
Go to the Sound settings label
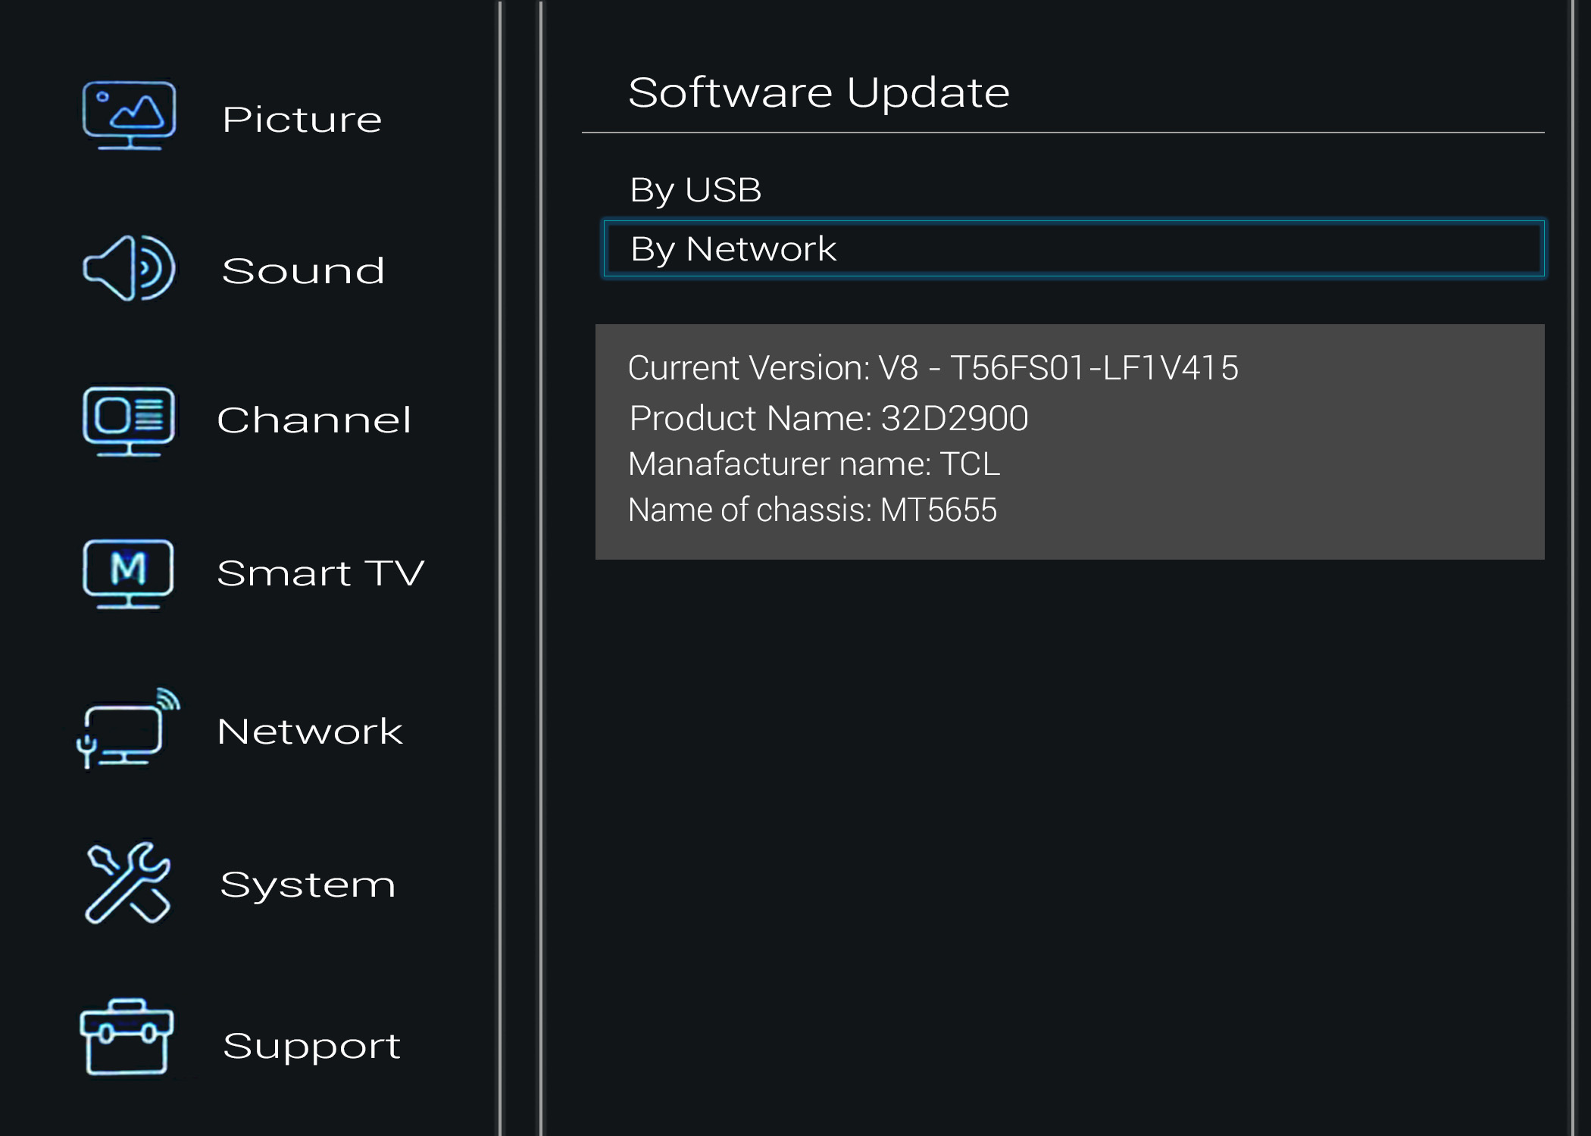click(x=303, y=270)
